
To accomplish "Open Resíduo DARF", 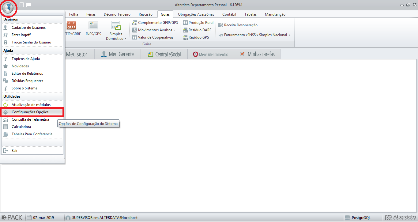I will (197, 30).
